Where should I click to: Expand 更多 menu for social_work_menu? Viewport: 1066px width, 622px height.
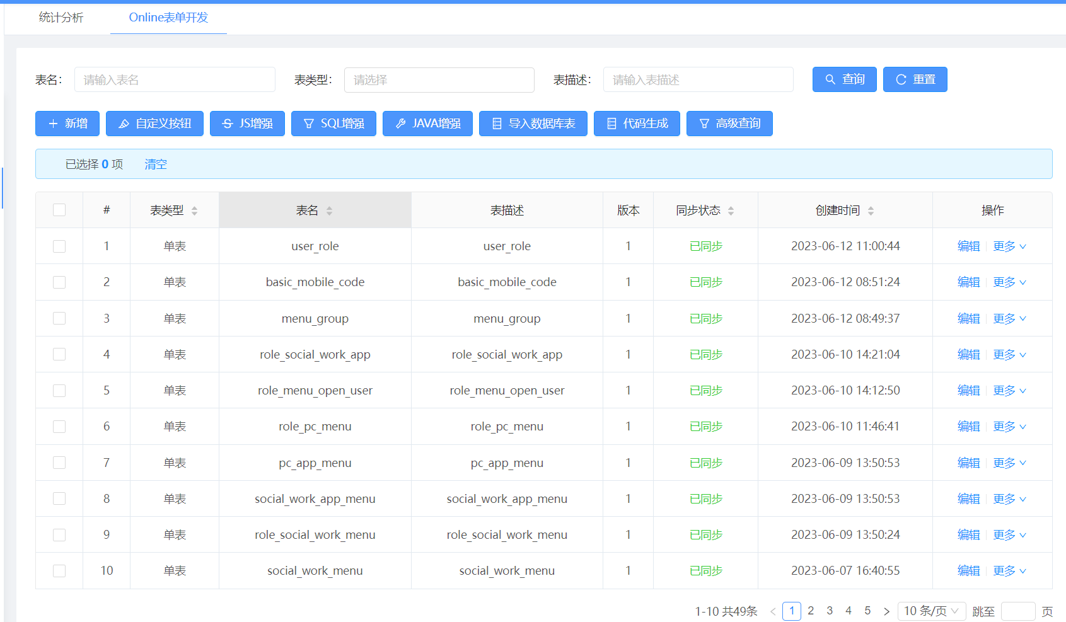click(x=1009, y=571)
